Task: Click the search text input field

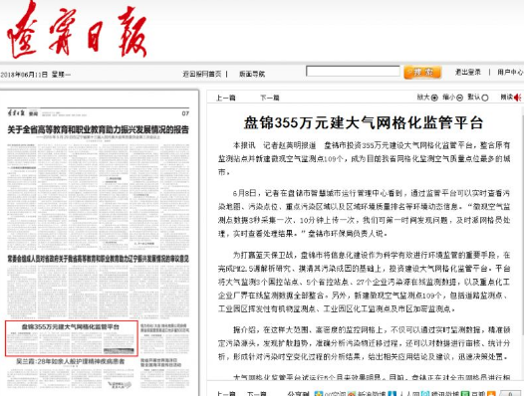Action: [x=353, y=71]
